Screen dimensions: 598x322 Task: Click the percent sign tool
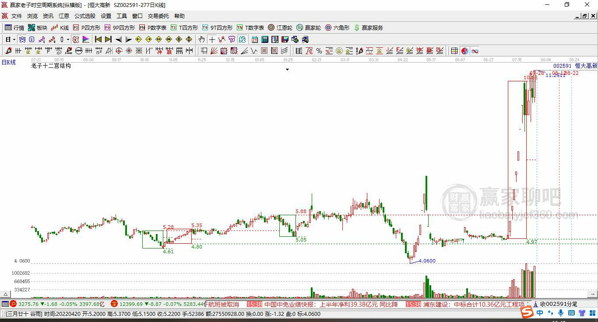pos(319,51)
